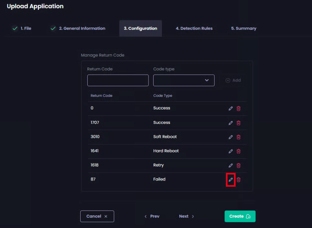Image resolution: width=312 pixels, height=228 pixels.
Task: Edit the 1618 Retry return code
Action: tap(231, 165)
